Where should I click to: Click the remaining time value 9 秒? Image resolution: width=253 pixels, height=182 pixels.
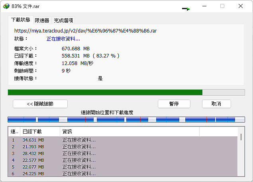coord(66,71)
